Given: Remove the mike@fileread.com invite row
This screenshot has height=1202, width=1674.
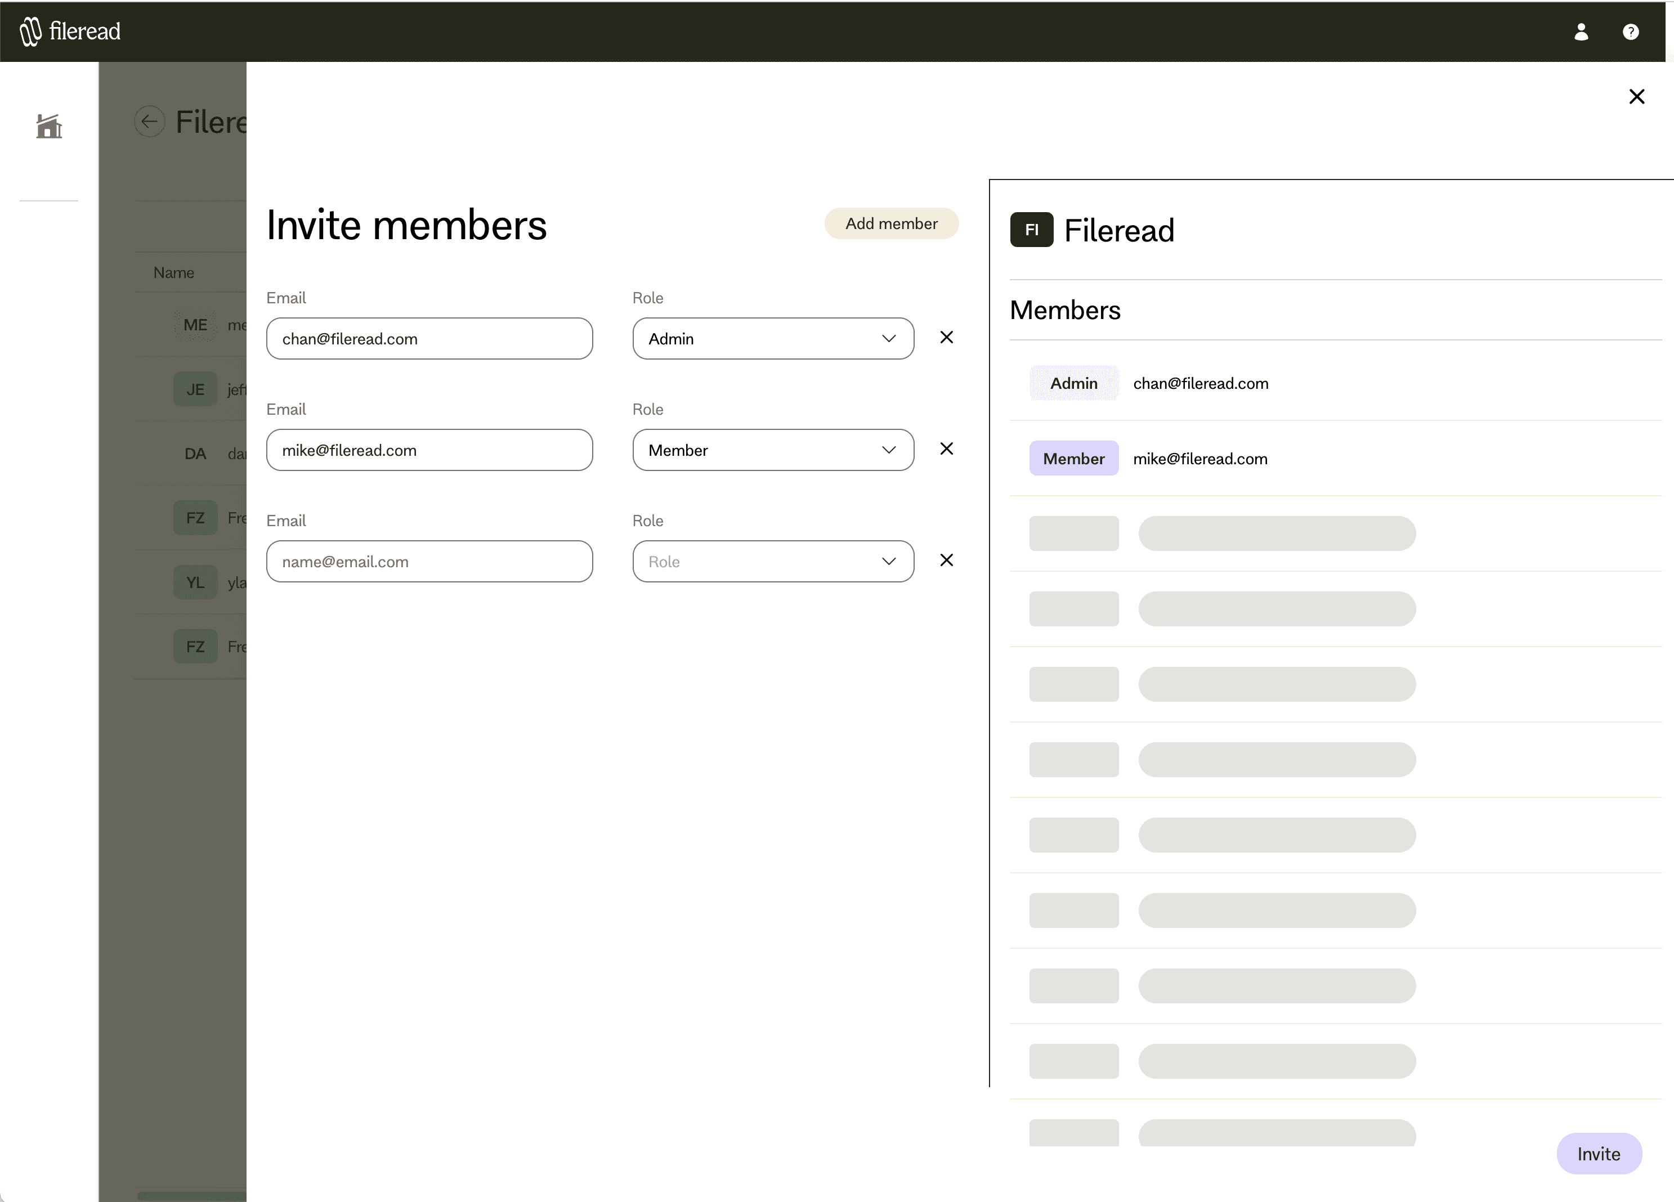Looking at the screenshot, I should tap(946, 448).
